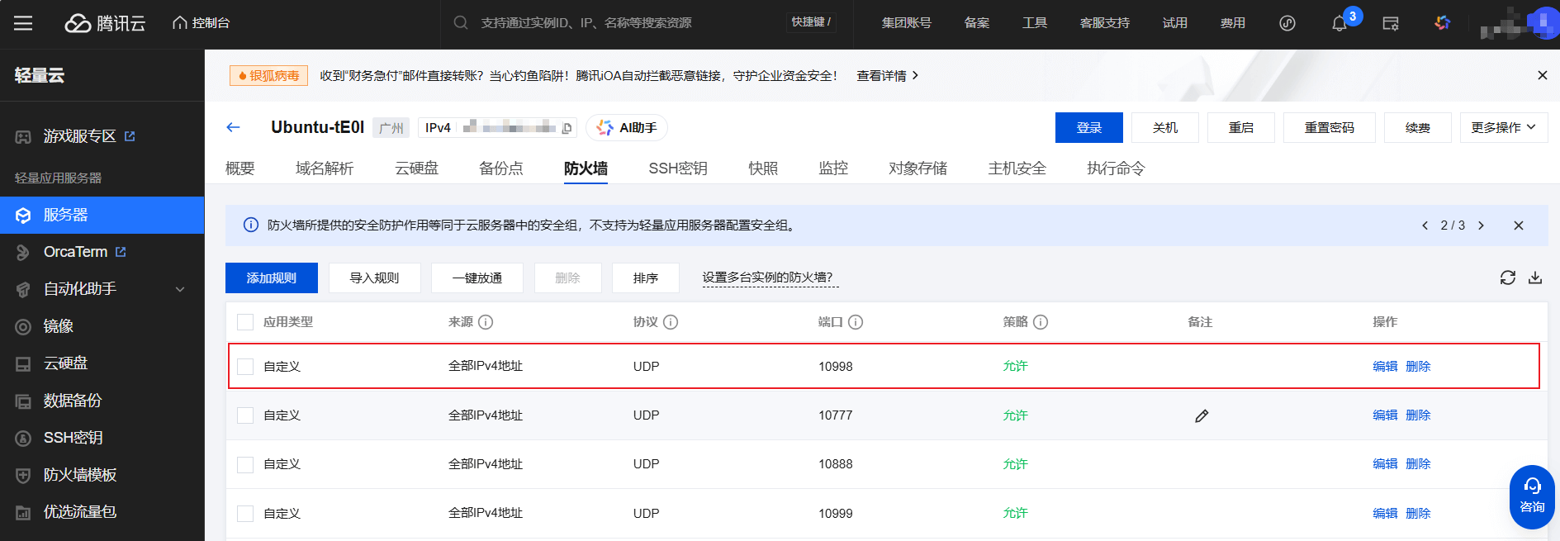Image resolution: width=1560 pixels, height=541 pixels.
Task: Go to previous tip in banner
Action: 1425,225
